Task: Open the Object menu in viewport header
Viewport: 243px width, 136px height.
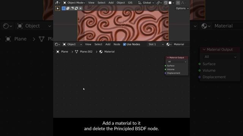Action: pos(121,3)
